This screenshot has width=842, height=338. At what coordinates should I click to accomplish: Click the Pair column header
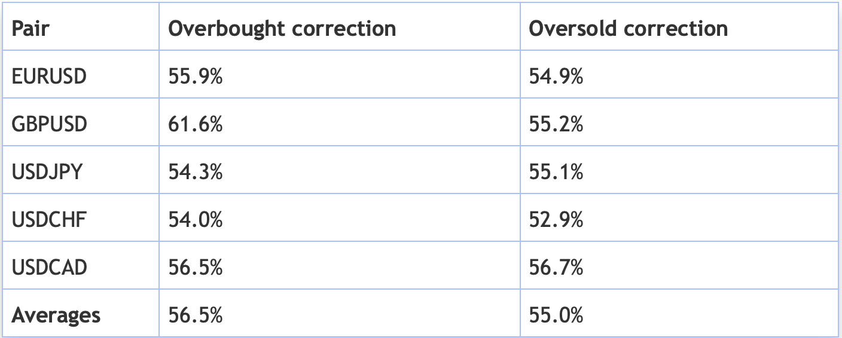coord(30,29)
